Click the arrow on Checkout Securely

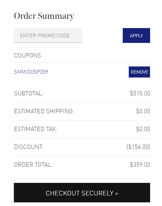pos(116,193)
